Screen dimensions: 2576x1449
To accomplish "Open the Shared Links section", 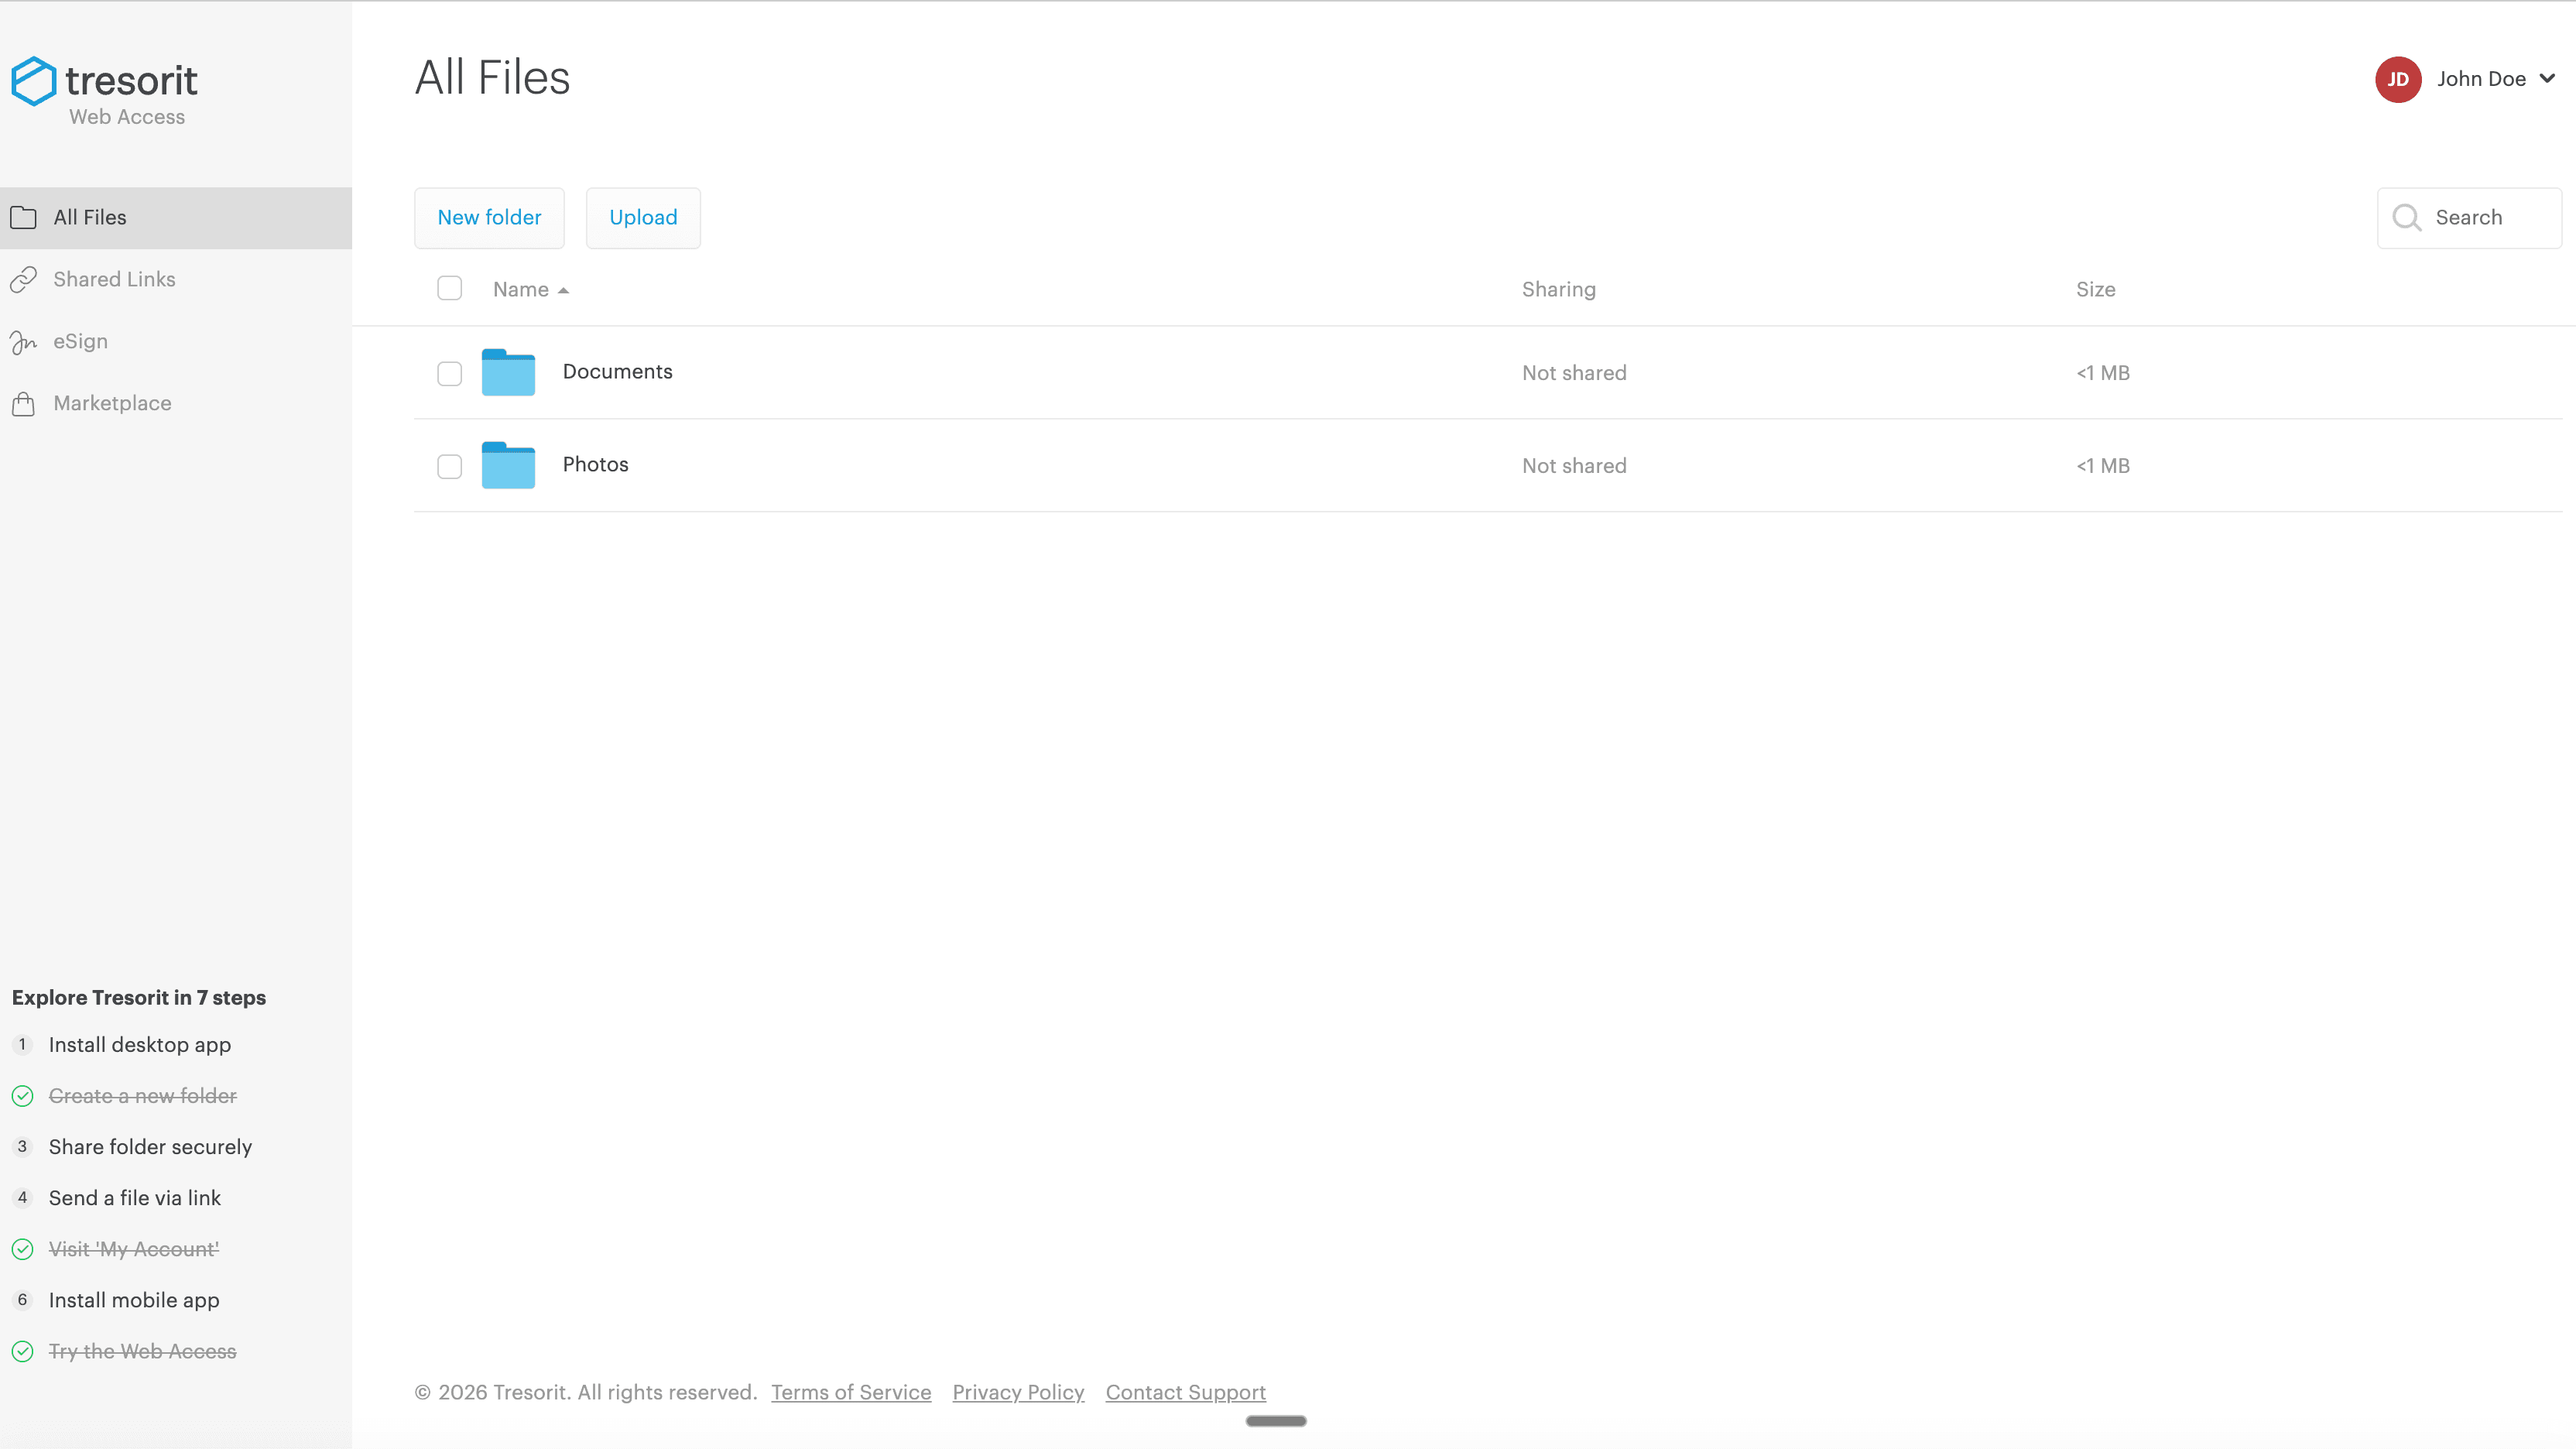I will pos(114,279).
